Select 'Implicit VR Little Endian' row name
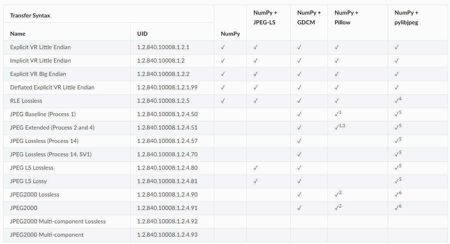The height and width of the screenshot is (244, 450). pyautogui.click(x=41, y=60)
